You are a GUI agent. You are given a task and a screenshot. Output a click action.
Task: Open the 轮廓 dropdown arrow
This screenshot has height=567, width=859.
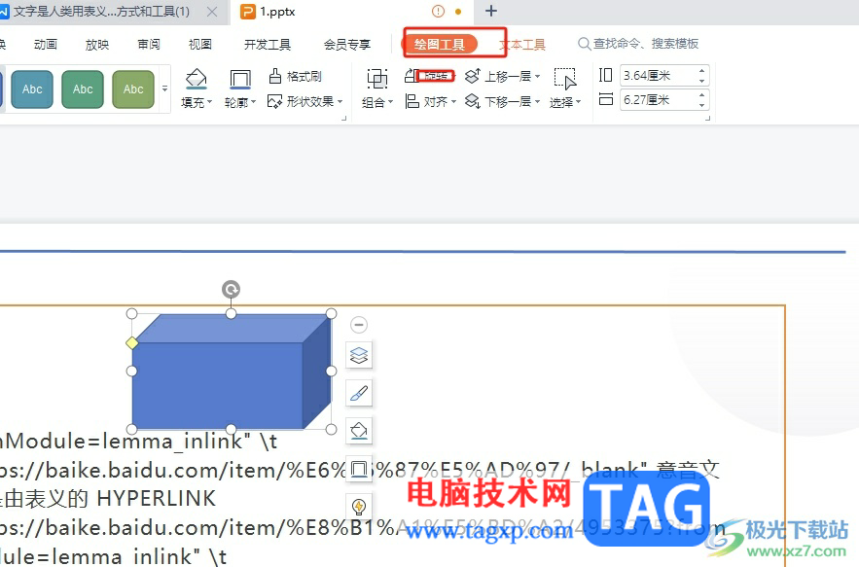[x=254, y=102]
